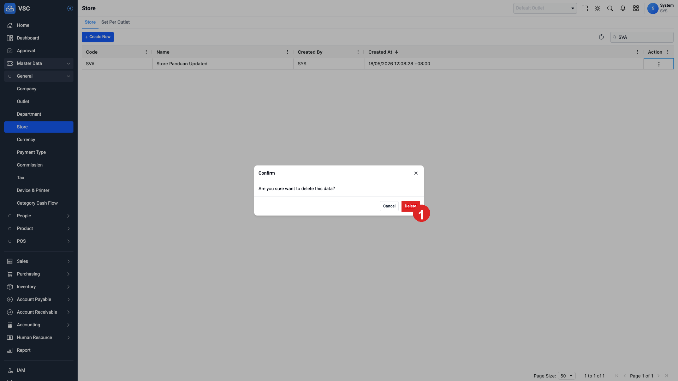
Task: Go to the next page
Action: [x=659, y=376]
